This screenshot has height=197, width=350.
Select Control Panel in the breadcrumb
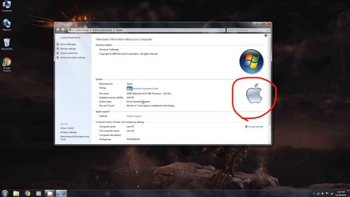pos(81,30)
